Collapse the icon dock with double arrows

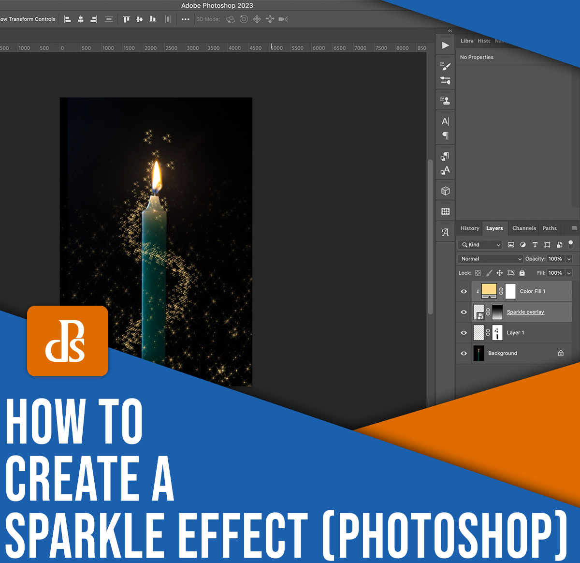pos(450,31)
